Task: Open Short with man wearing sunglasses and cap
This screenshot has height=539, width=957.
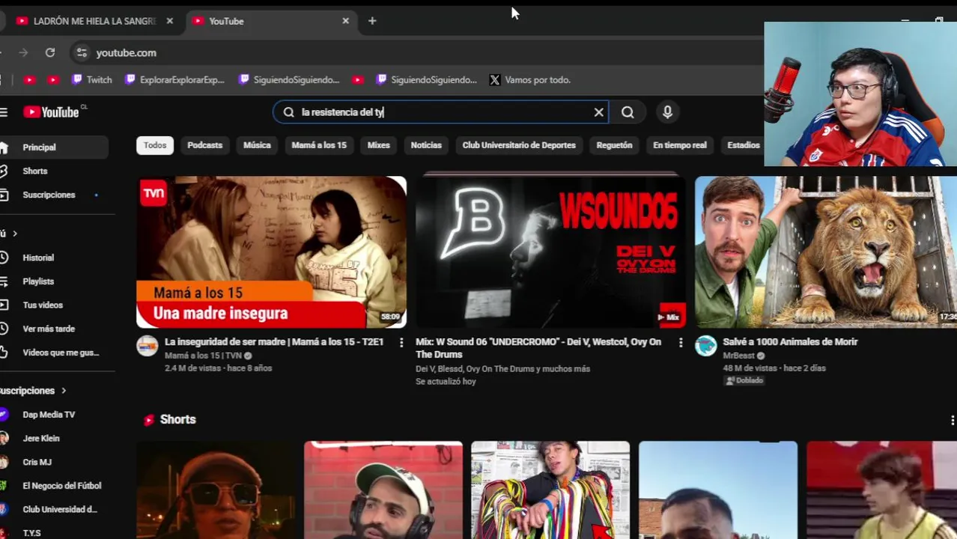Action: (x=216, y=490)
